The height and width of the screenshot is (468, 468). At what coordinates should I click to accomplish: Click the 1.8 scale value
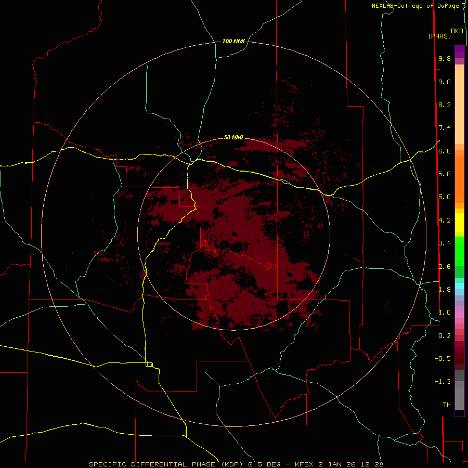point(445,290)
